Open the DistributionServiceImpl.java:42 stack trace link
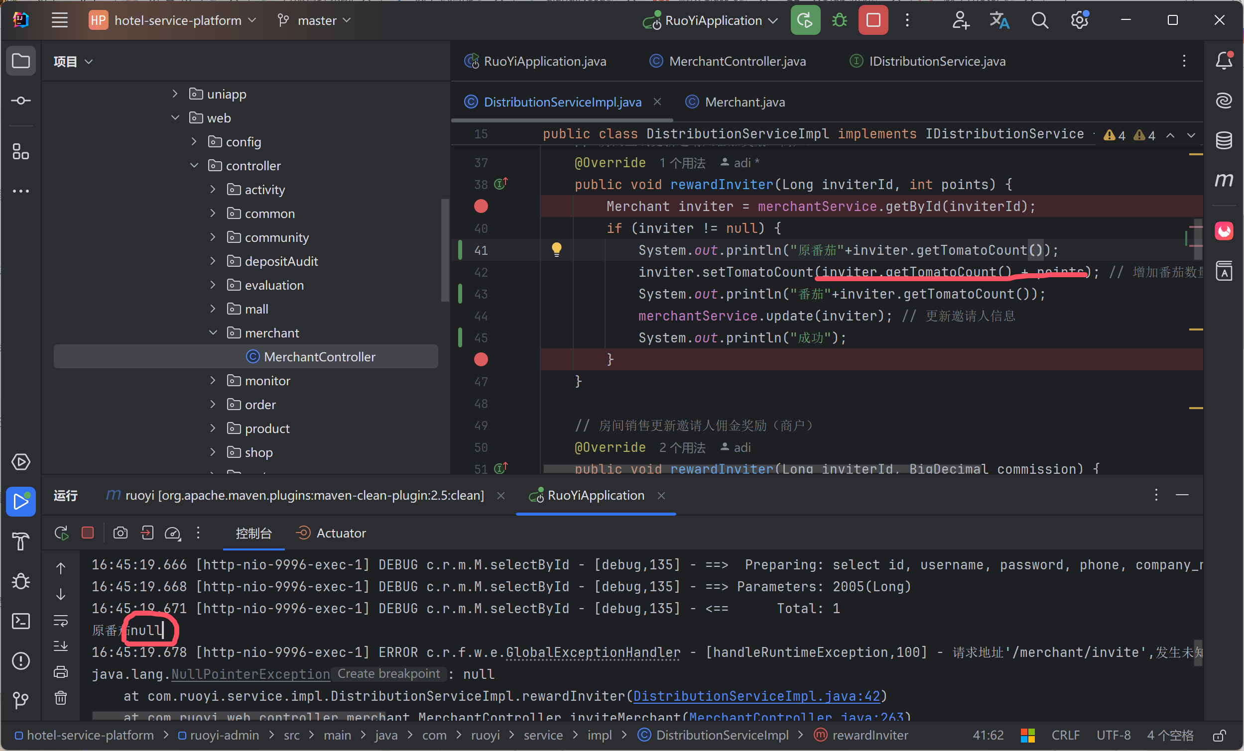This screenshot has height=751, width=1244. pyautogui.click(x=756, y=696)
